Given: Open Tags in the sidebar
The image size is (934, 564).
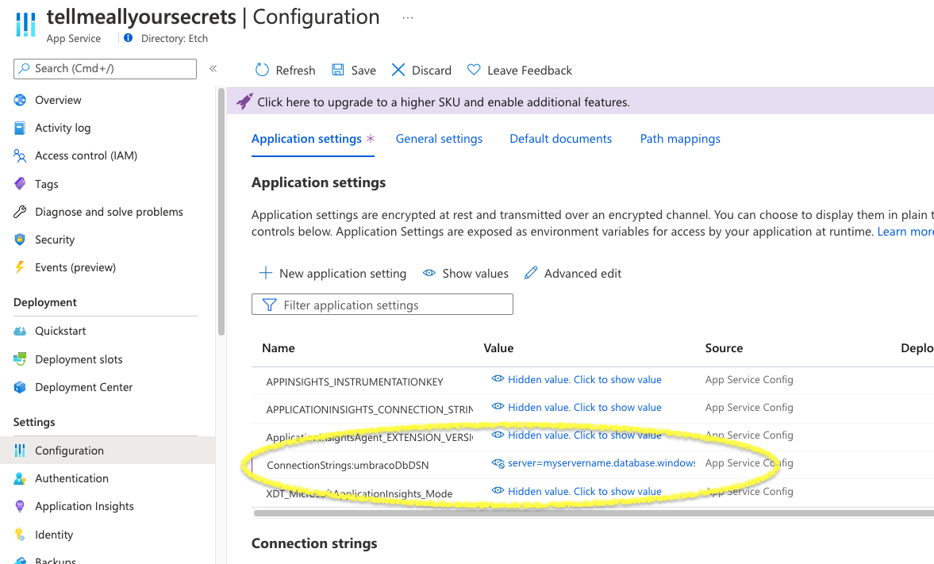Looking at the screenshot, I should coord(47,184).
